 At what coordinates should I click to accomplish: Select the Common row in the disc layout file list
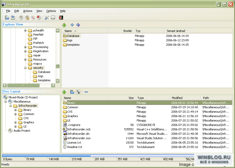(x=147, y=107)
